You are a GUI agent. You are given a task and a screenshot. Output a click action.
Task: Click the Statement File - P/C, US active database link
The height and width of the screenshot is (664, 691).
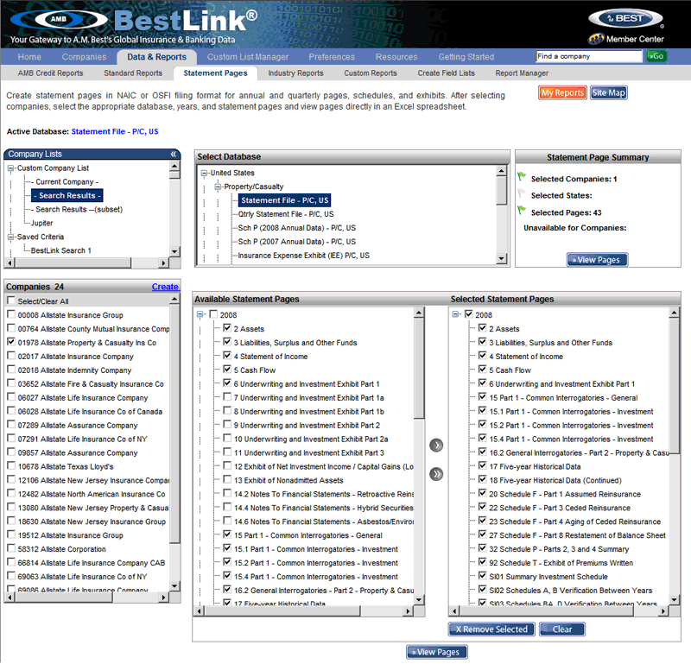(115, 132)
